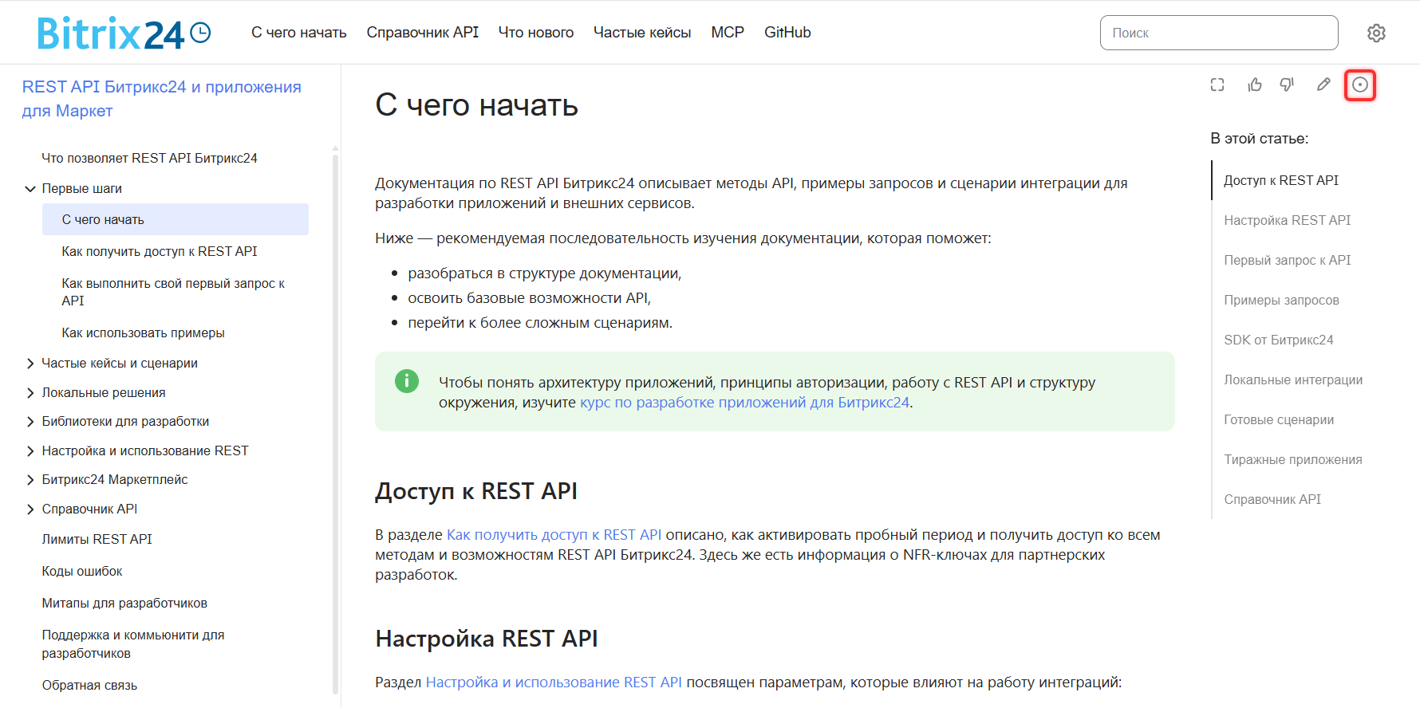Expand 'Локальные решения' chevron
Image resolution: width=1420 pixels, height=708 pixels.
pyautogui.click(x=30, y=393)
